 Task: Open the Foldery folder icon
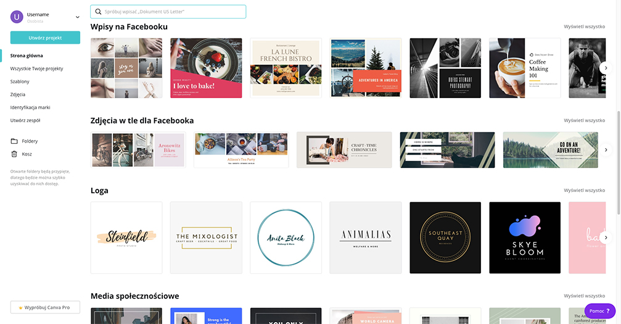[14, 141]
